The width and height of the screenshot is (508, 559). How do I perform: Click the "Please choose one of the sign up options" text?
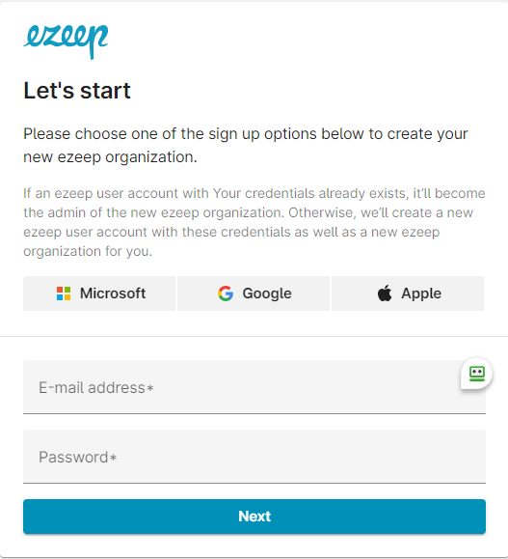point(246,146)
